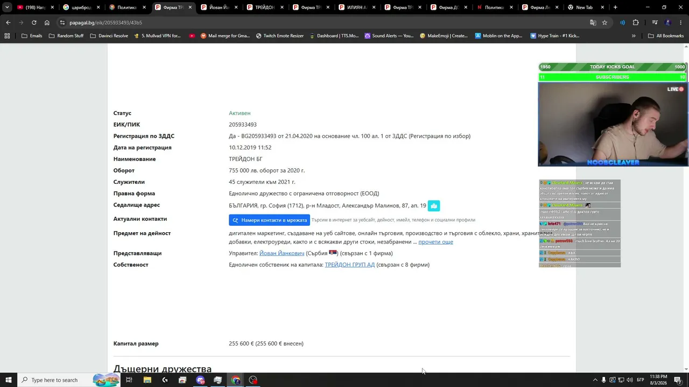The image size is (689, 387).
Task: Open the apps grid in bookmarks bar
Action: [7, 36]
